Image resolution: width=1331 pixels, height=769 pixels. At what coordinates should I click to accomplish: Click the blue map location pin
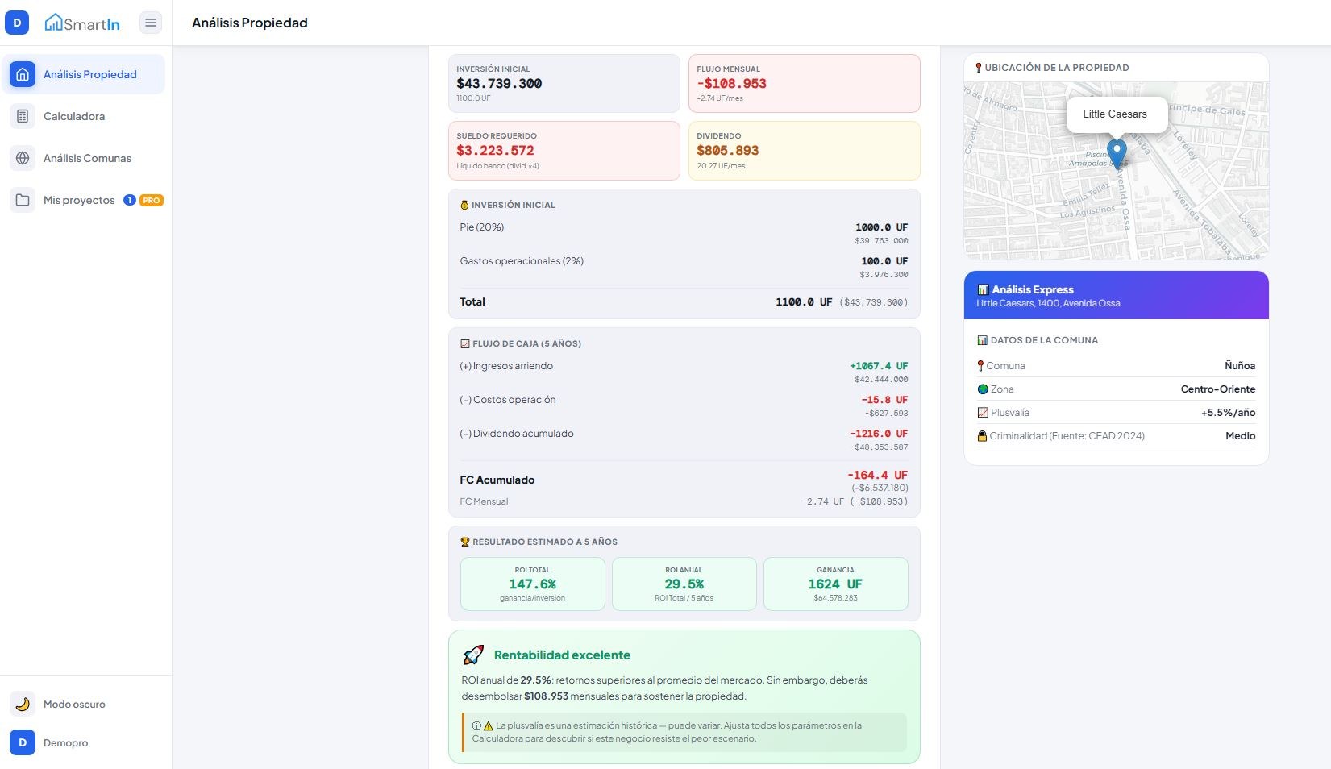coord(1117,153)
